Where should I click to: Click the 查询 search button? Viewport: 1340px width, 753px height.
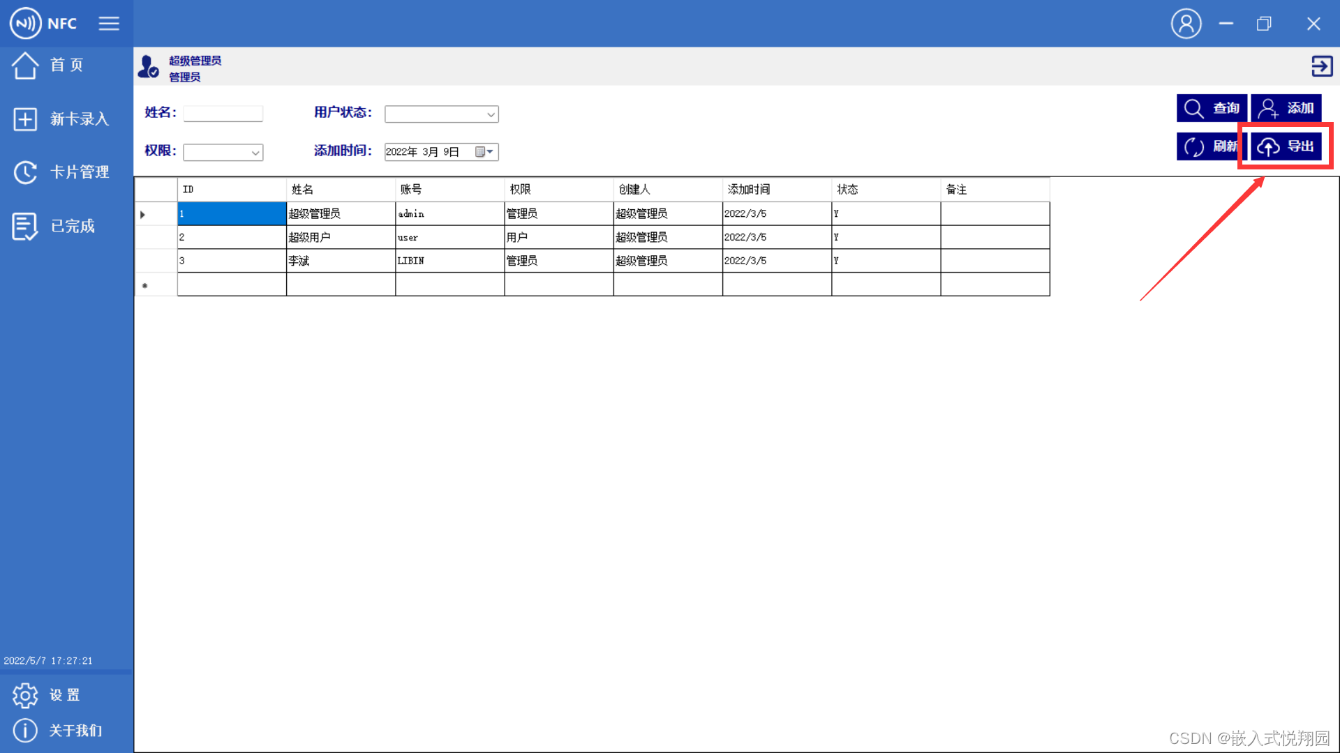(1212, 108)
